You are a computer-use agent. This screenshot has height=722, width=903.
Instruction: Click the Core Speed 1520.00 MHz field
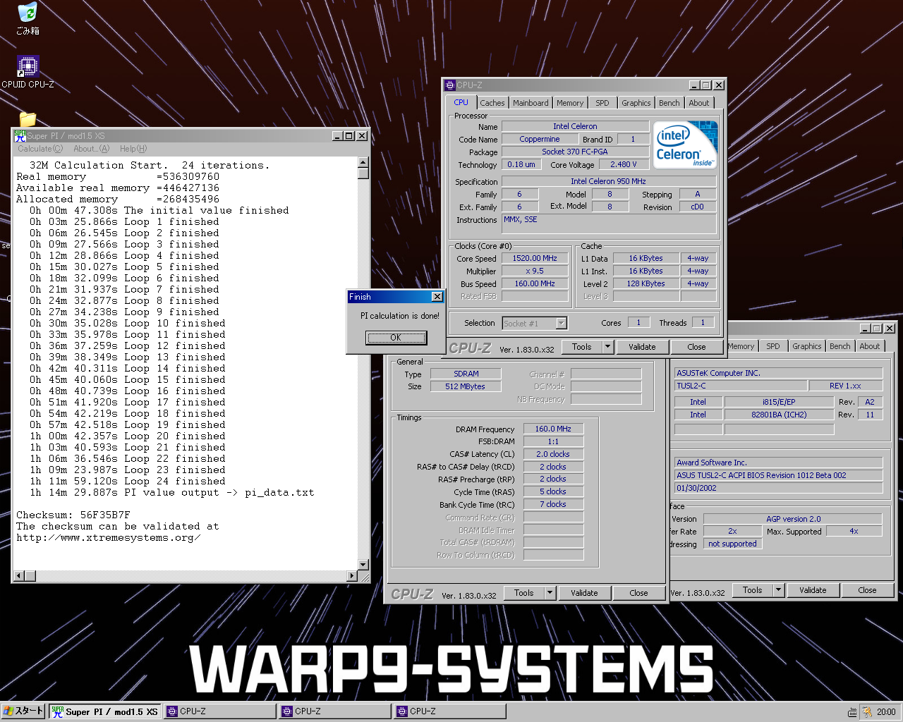pos(535,259)
